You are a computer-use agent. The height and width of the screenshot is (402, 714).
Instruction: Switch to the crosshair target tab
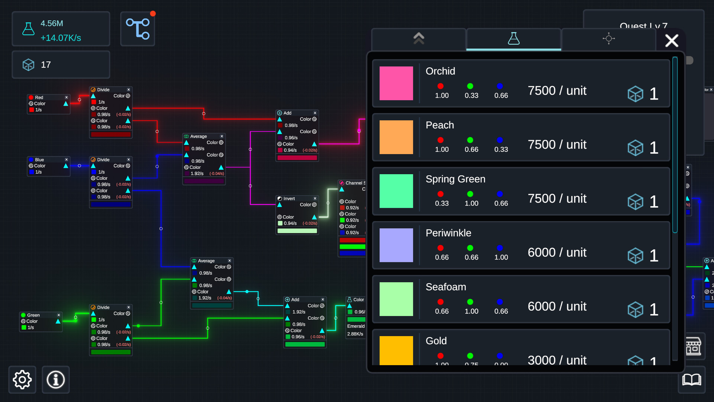(x=608, y=39)
